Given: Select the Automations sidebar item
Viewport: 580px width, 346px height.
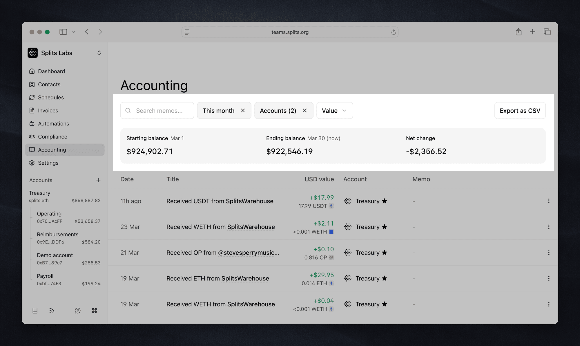Looking at the screenshot, I should (x=53, y=123).
